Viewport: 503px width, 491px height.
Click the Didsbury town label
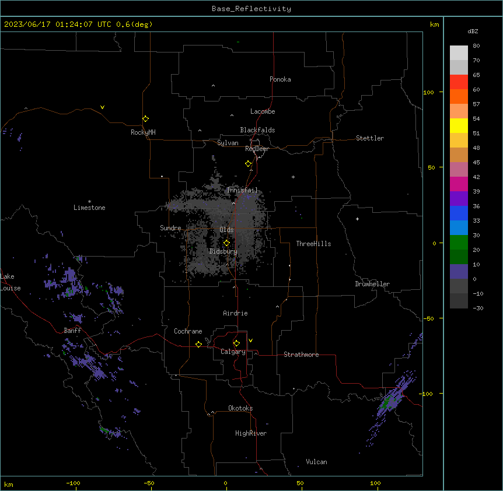[x=223, y=251]
